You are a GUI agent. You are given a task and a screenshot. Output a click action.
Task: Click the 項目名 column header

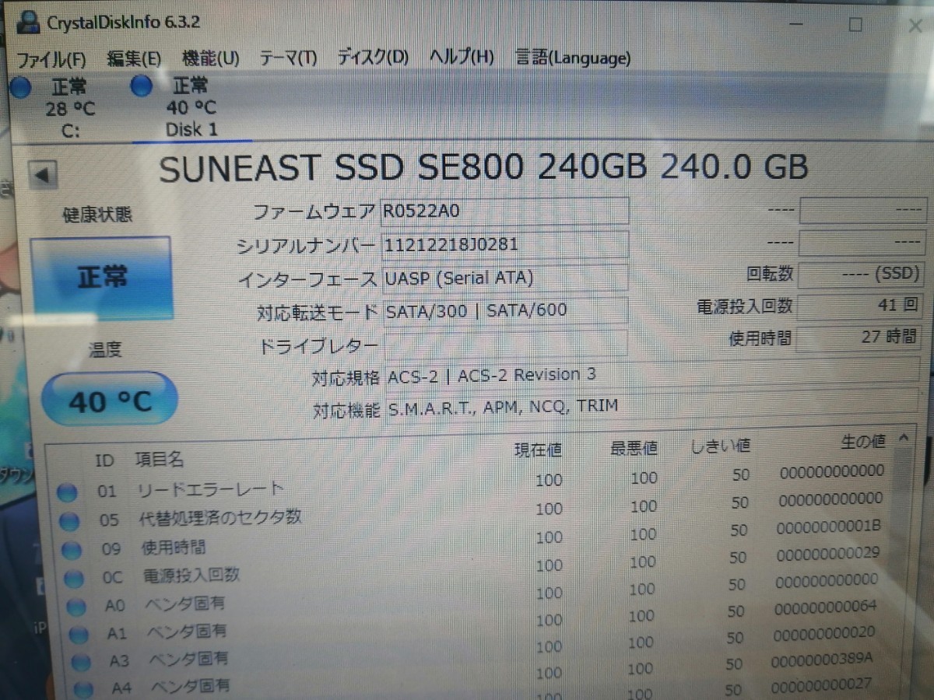160,459
